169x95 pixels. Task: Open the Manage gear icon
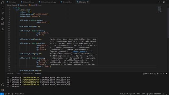pyautogui.click(x=3, y=90)
